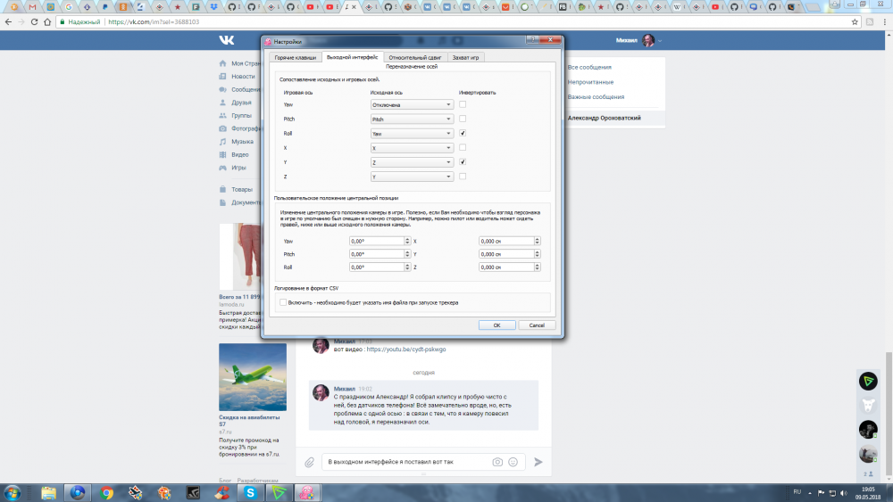This screenshot has width=893, height=502.
Task: Open the Z game axis dropdown showing Y
Action: point(412,177)
